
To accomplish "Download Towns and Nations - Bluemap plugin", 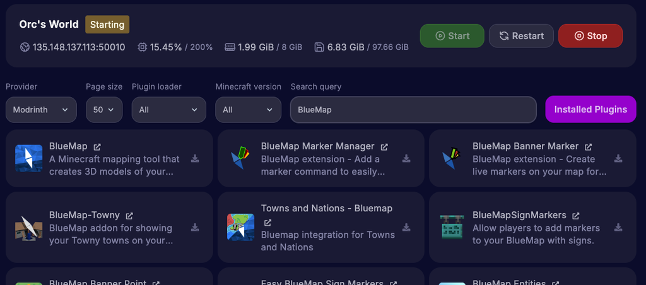I will coord(406,228).
